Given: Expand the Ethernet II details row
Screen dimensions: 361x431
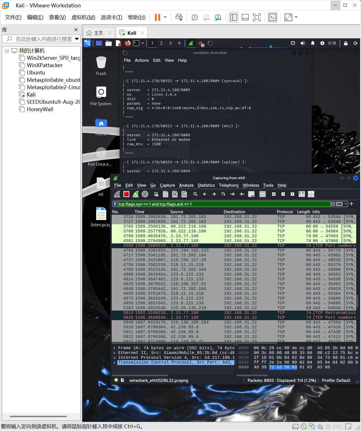Looking at the screenshot, I should (115, 353).
